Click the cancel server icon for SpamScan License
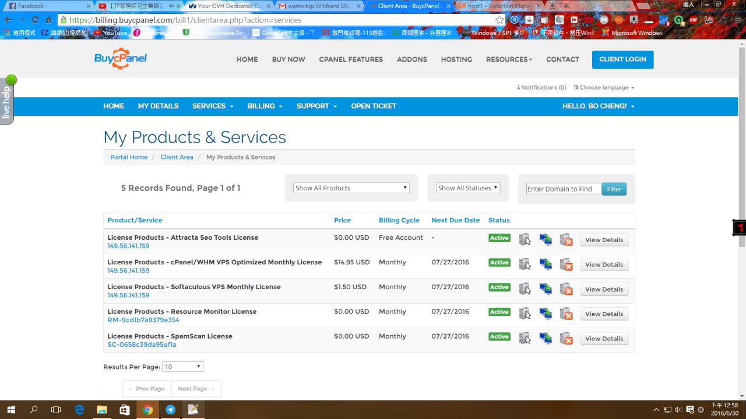 (x=566, y=339)
